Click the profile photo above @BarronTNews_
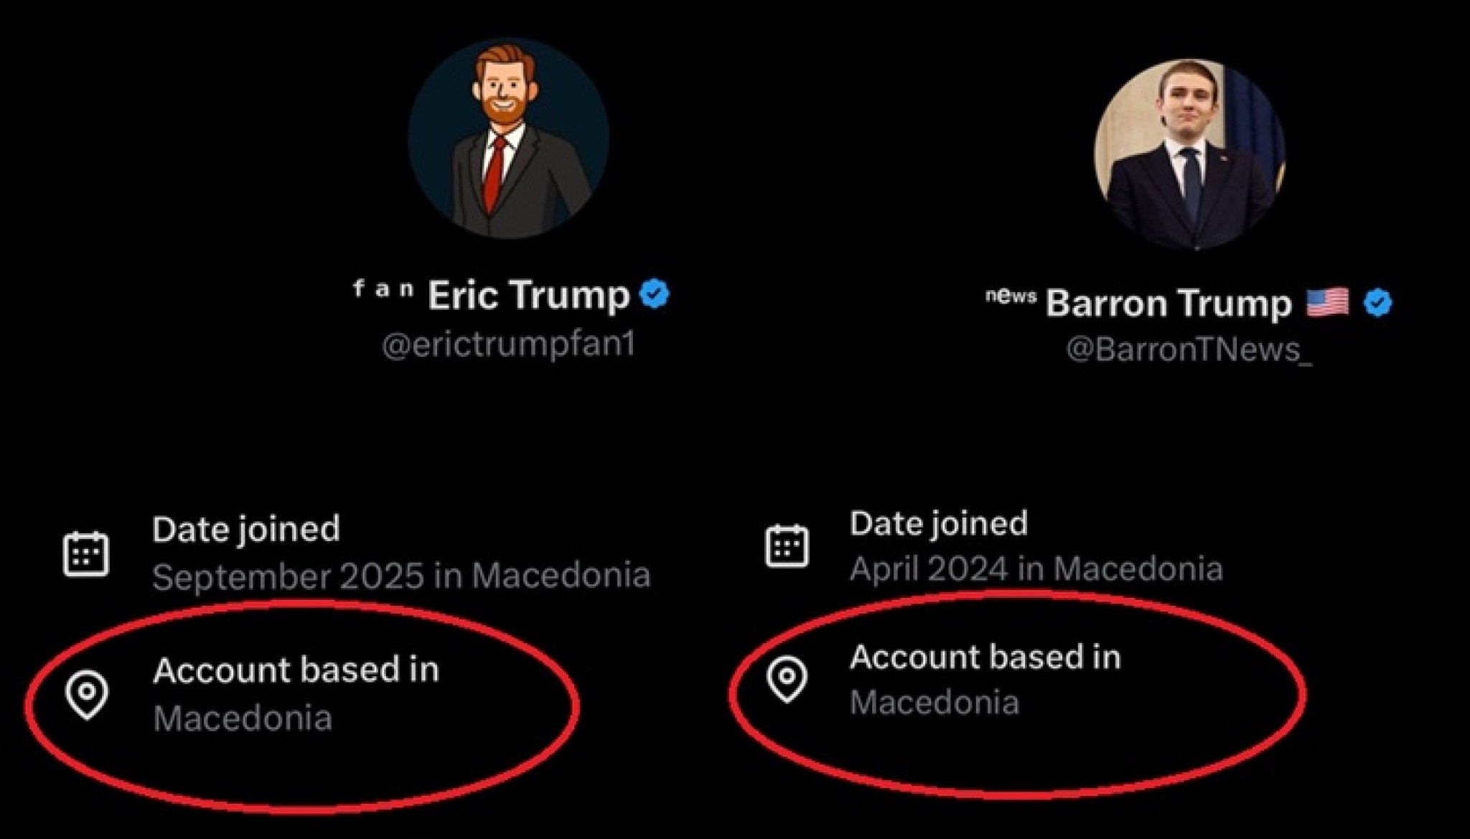The height and width of the screenshot is (839, 1470). tap(1189, 154)
